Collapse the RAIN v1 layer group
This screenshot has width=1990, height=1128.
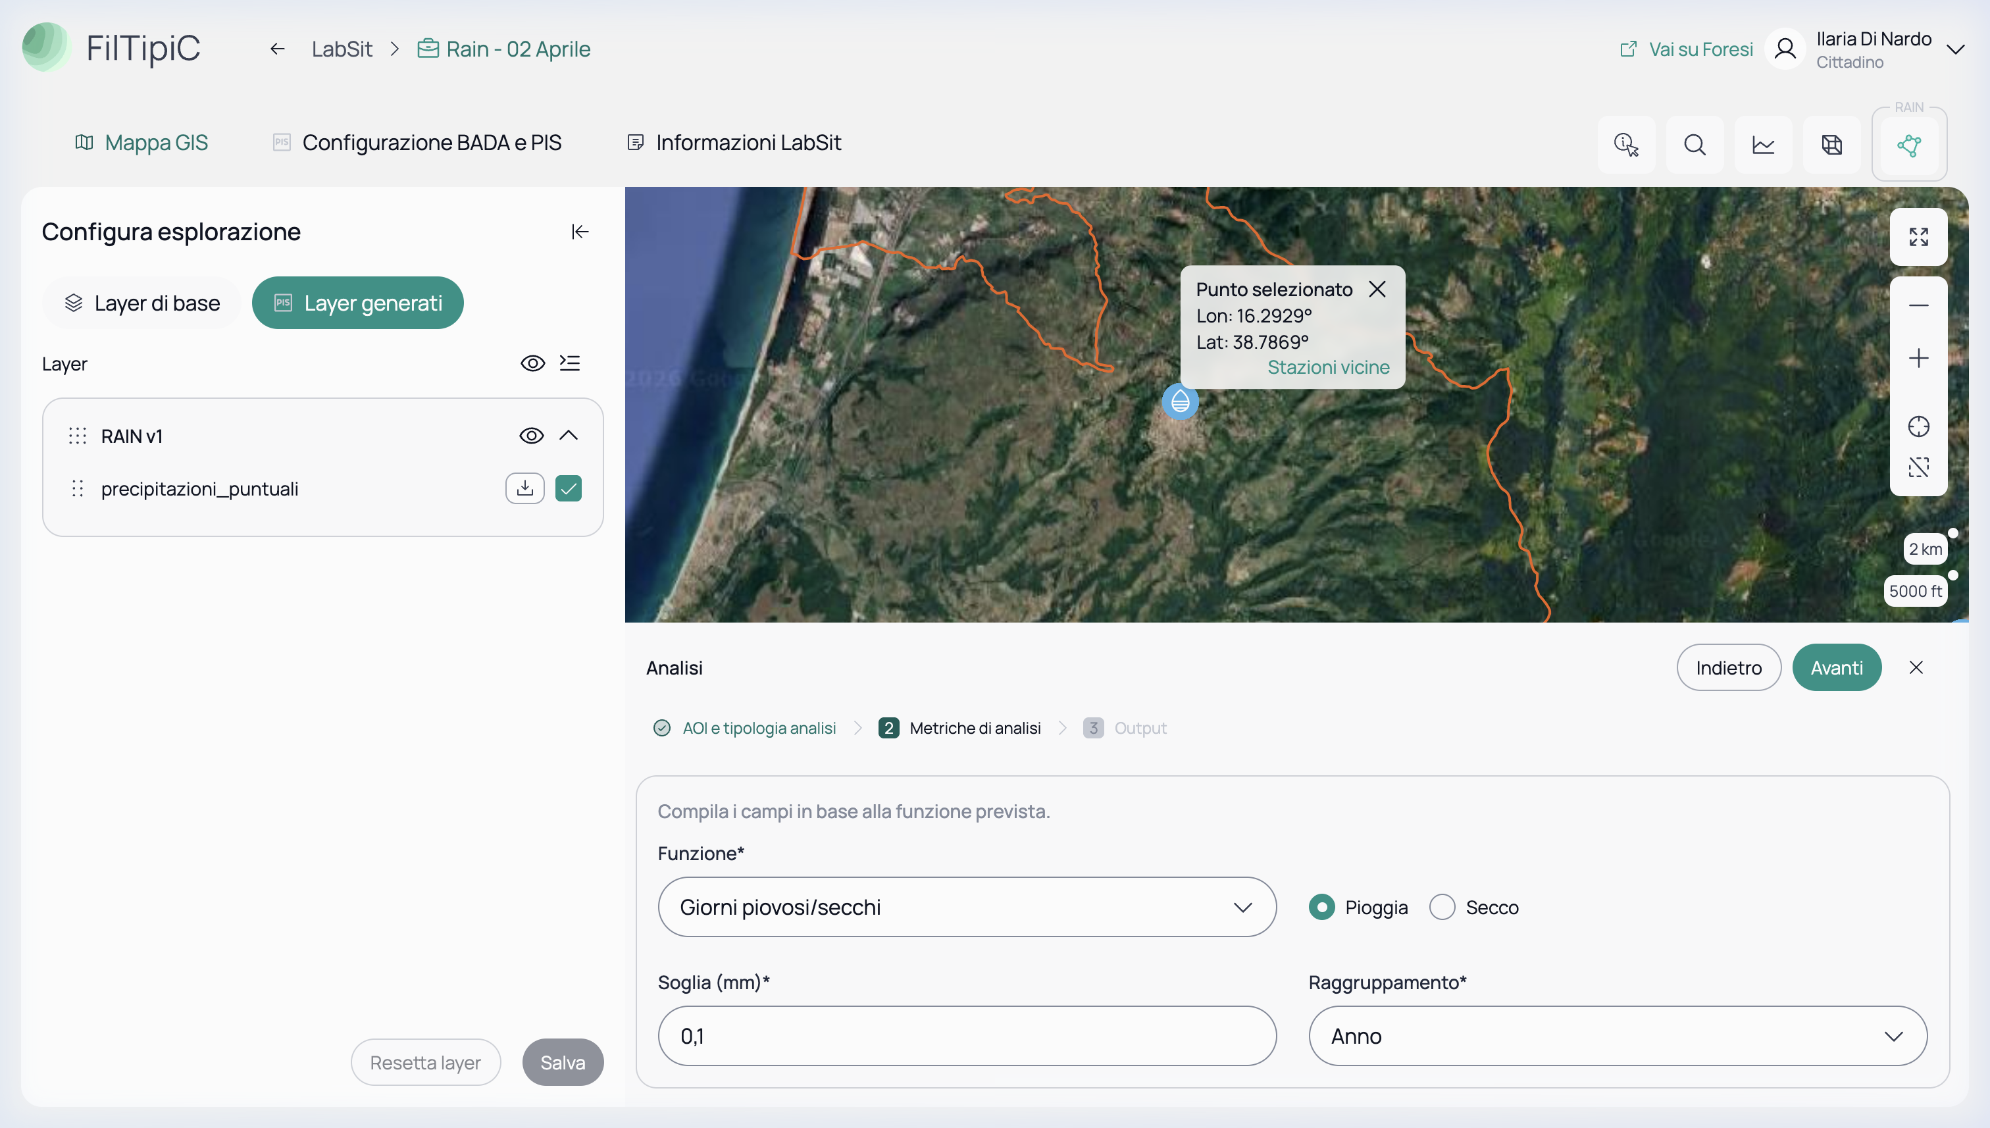click(x=569, y=436)
